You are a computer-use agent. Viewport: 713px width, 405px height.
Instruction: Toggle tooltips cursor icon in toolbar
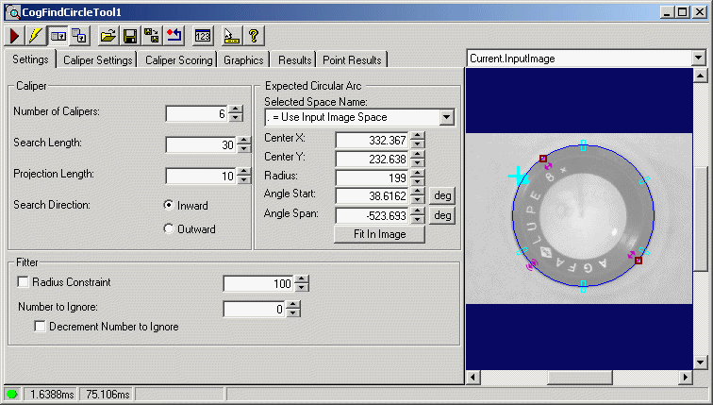point(231,36)
